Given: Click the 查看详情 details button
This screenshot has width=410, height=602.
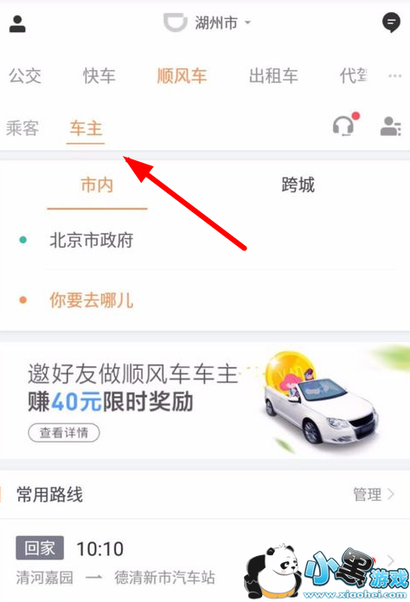Looking at the screenshot, I should [x=64, y=433].
